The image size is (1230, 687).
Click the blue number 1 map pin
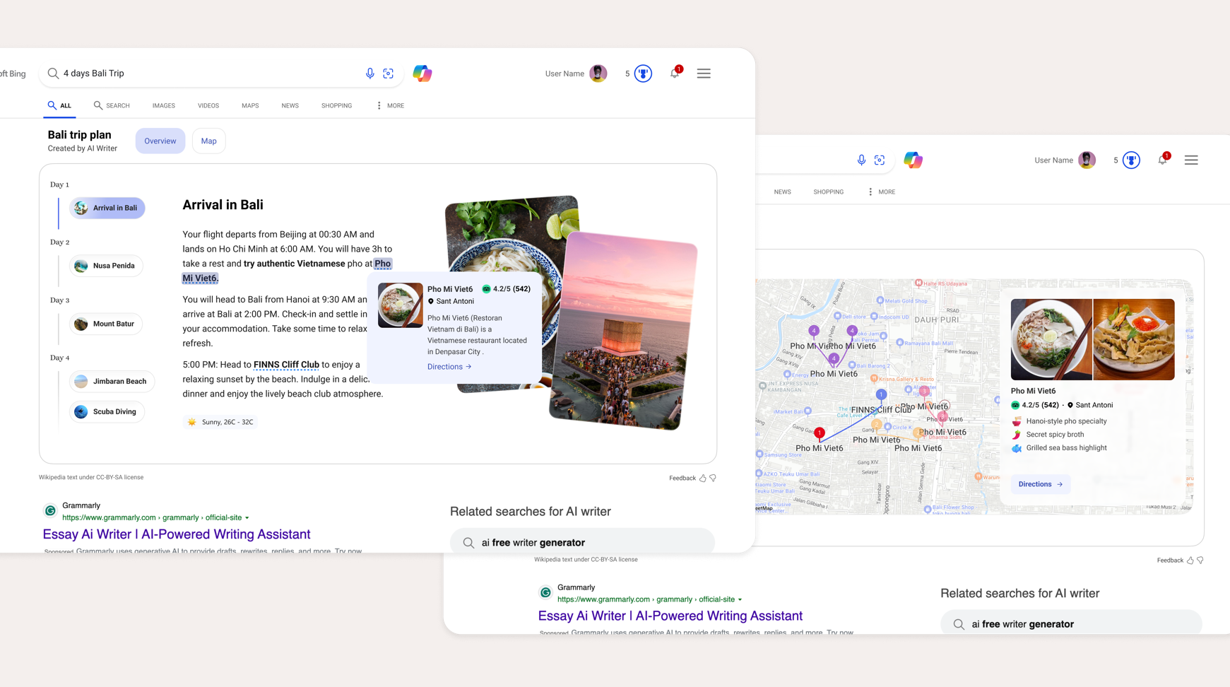click(881, 394)
